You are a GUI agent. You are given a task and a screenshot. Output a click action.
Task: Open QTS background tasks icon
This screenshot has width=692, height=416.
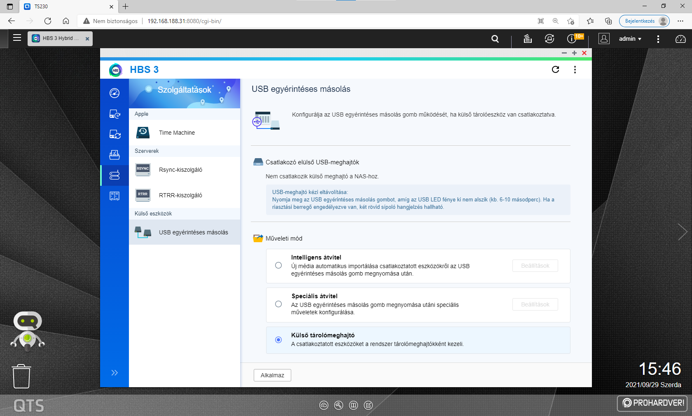[x=528, y=39]
